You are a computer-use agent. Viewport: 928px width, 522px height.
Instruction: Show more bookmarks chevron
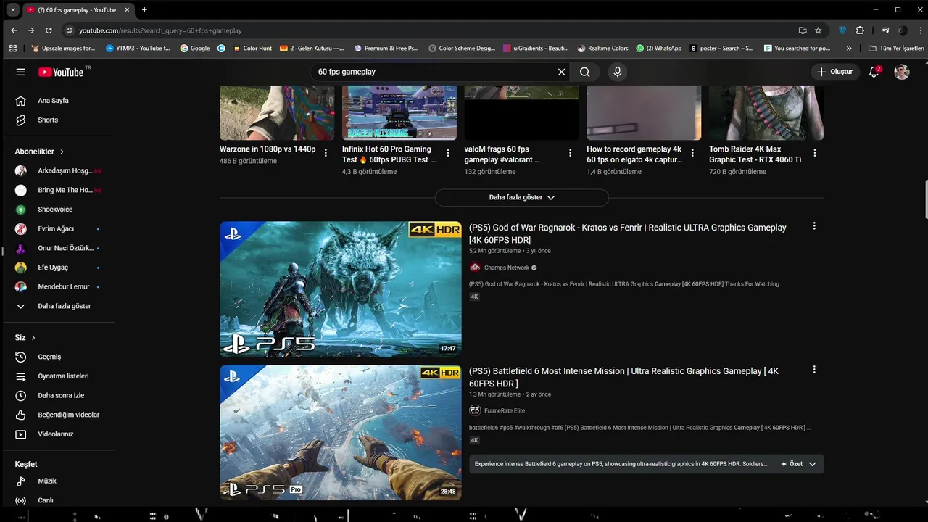(849, 49)
